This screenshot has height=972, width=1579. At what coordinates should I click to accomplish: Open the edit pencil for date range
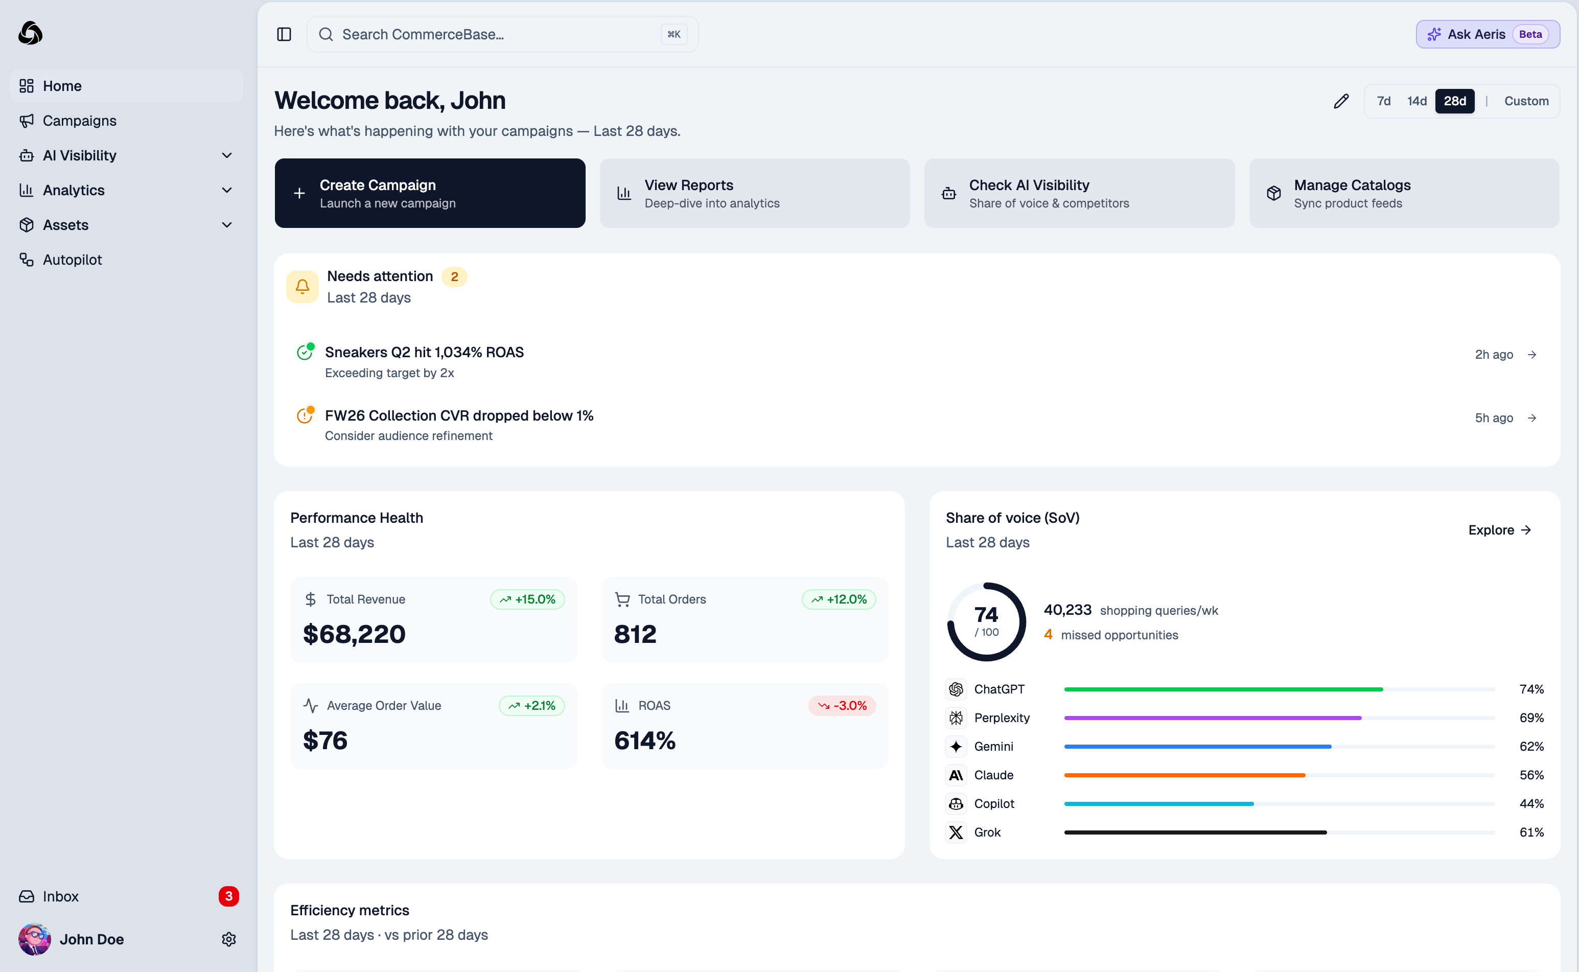[1341, 101]
